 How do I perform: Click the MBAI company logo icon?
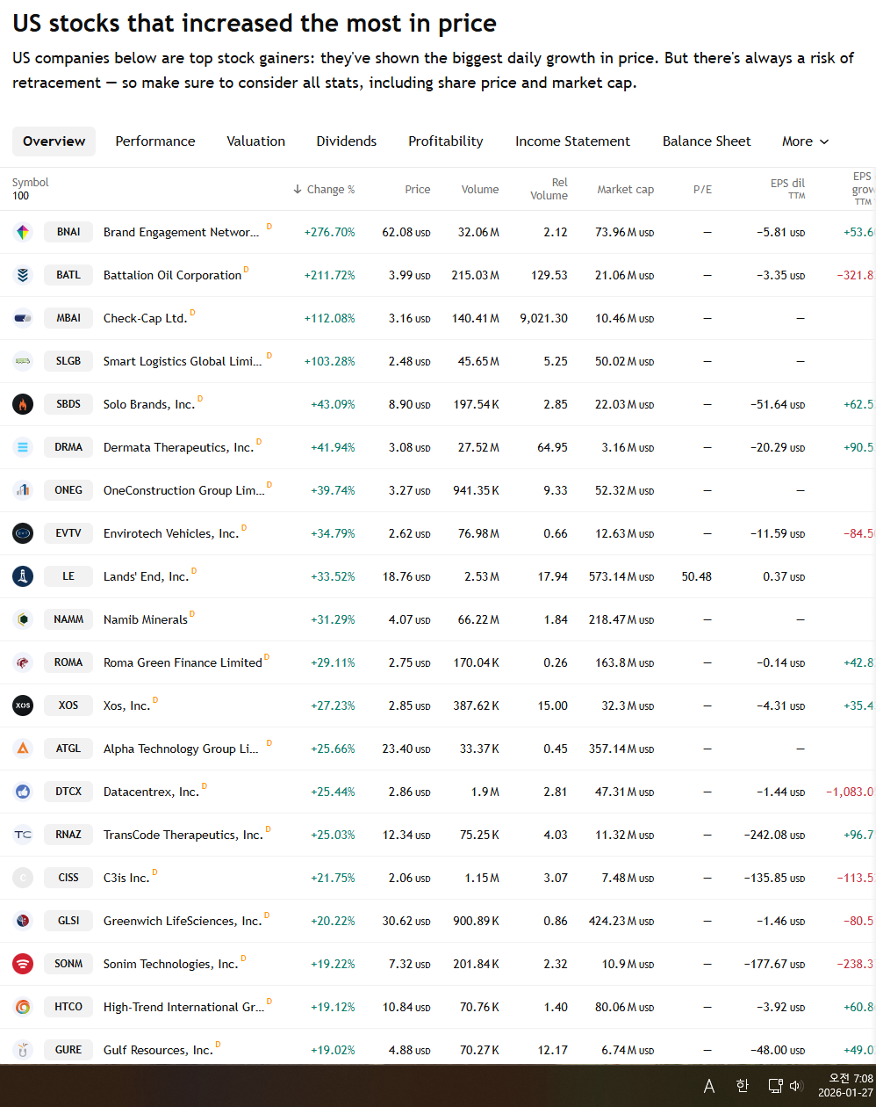[x=23, y=318]
